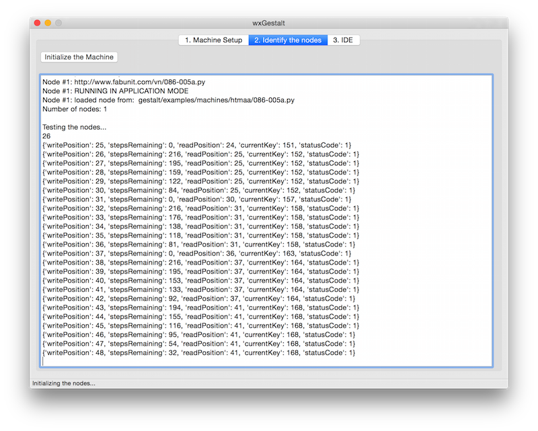Image resolution: width=538 pixels, height=431 pixels.
Task: Select the Identify the nodes tab
Action: pos(288,40)
